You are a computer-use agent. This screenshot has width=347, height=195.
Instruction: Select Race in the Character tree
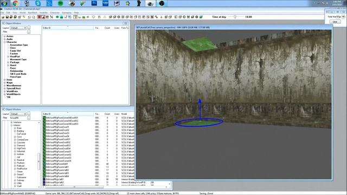tap(13, 68)
